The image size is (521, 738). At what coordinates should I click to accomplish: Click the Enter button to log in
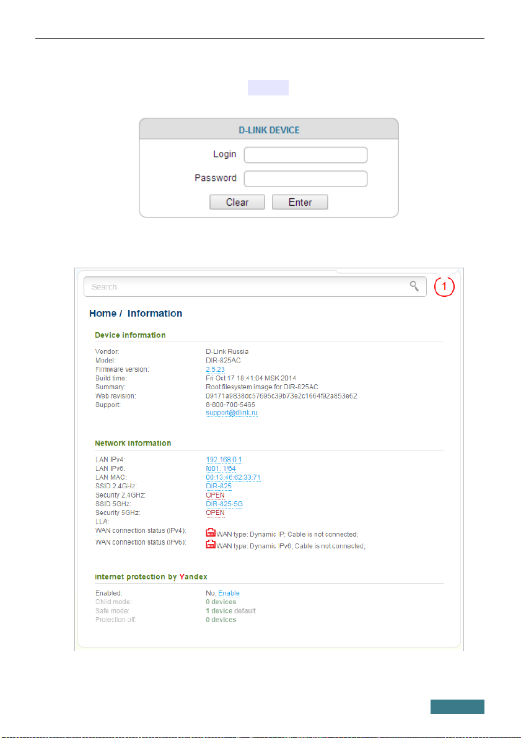(300, 203)
